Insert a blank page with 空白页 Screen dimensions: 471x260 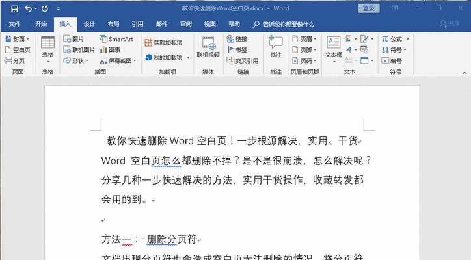18,50
